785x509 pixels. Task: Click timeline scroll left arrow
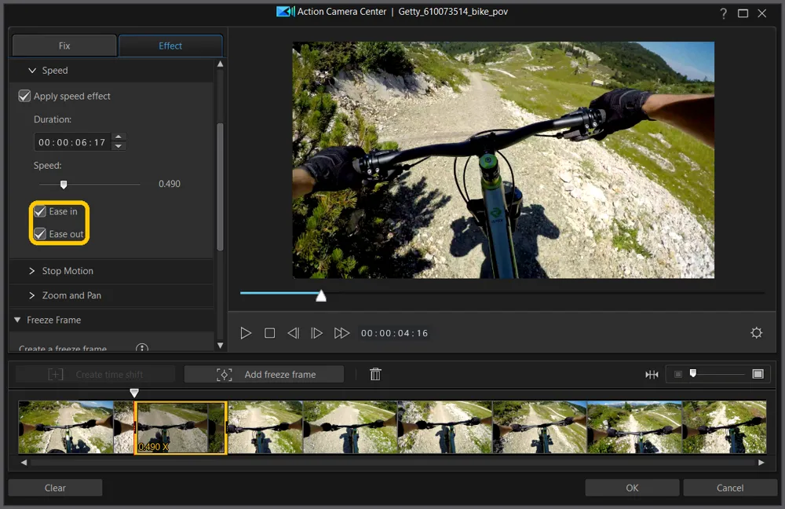tap(24, 463)
